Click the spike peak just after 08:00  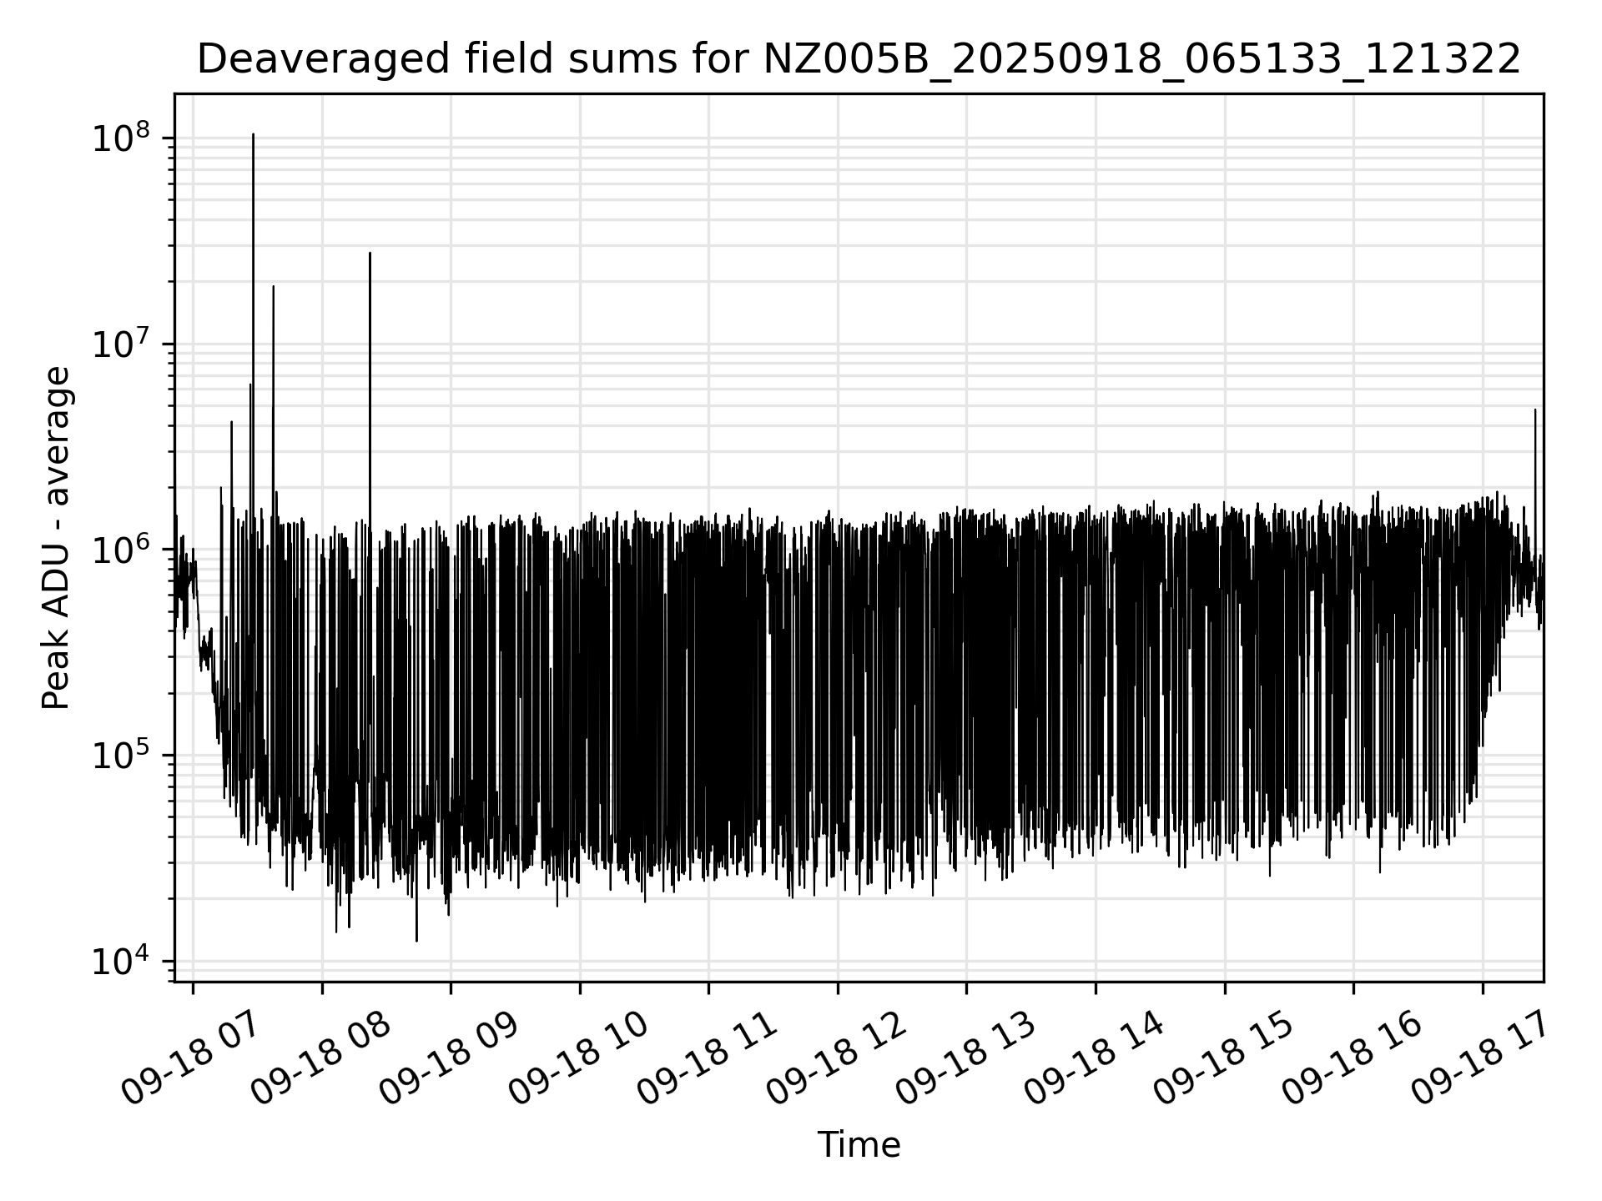[x=370, y=253]
